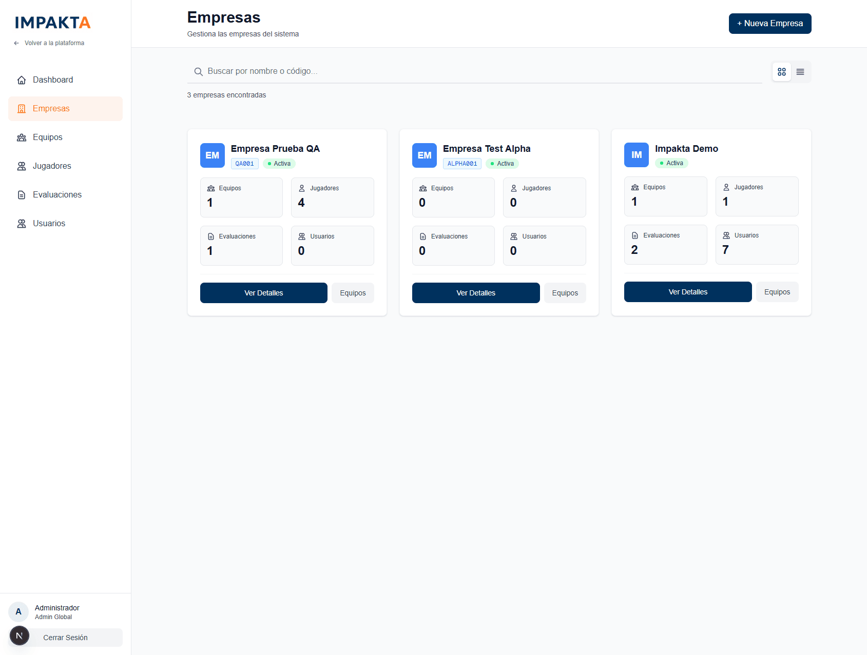Switch to list view layout
The width and height of the screenshot is (867, 655).
(800, 72)
